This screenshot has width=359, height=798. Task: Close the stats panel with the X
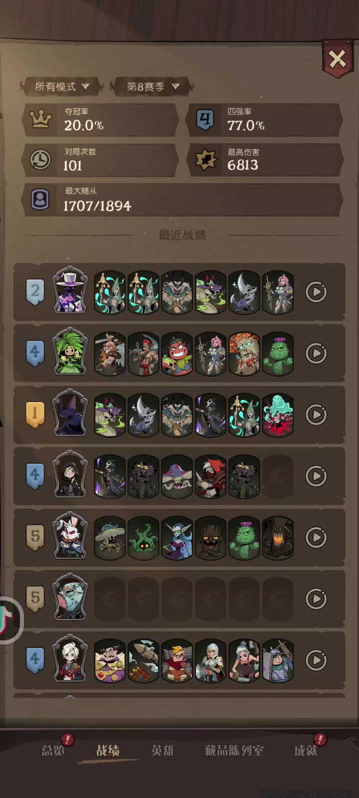[338, 59]
